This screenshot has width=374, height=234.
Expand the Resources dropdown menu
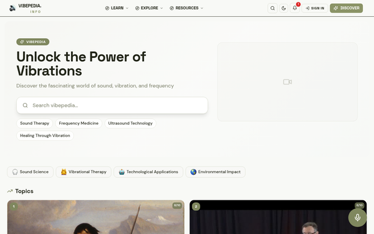pos(186,8)
